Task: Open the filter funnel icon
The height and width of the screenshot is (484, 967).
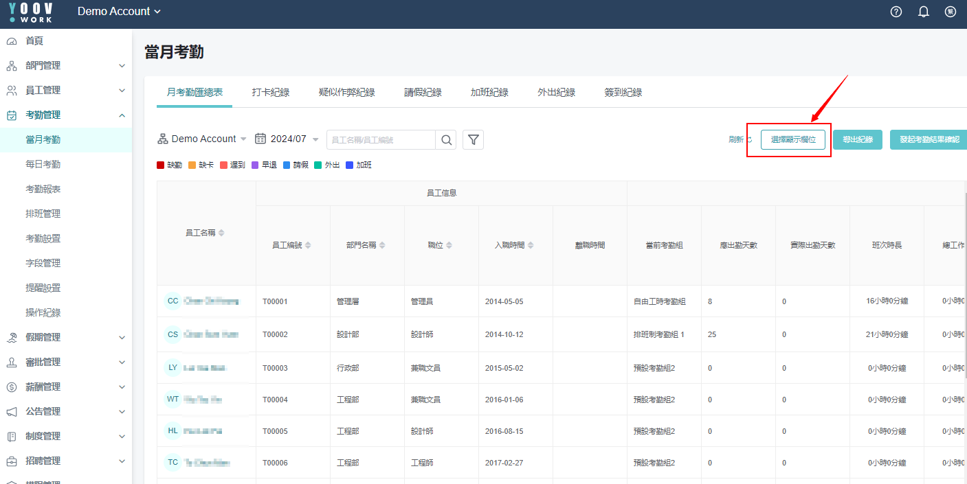Action: click(x=473, y=139)
